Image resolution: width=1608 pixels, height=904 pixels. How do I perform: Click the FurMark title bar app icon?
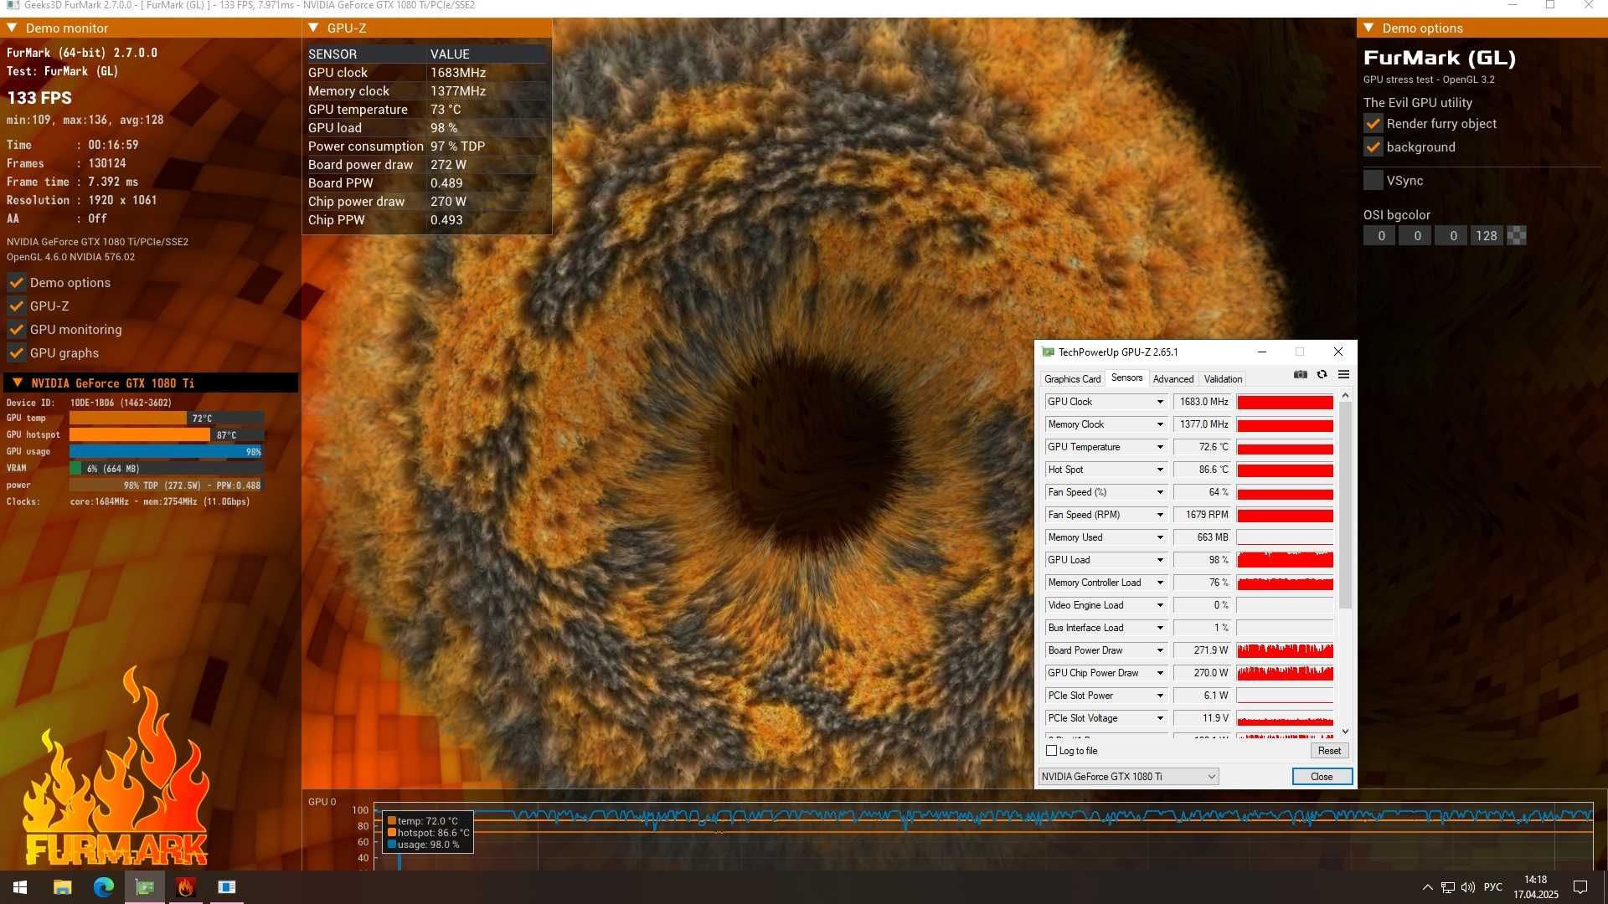pos(13,5)
